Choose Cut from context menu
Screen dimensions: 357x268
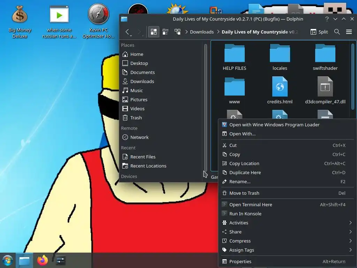[x=287, y=146]
